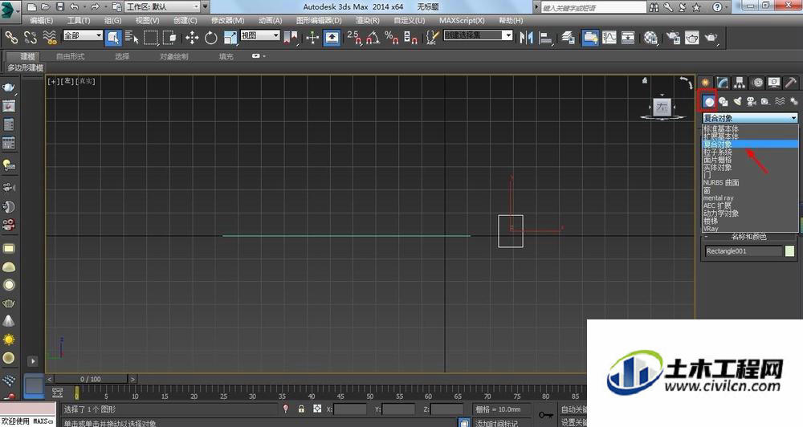Toggle Spinner Snap
803x427 pixels.
pyautogui.click(x=410, y=38)
